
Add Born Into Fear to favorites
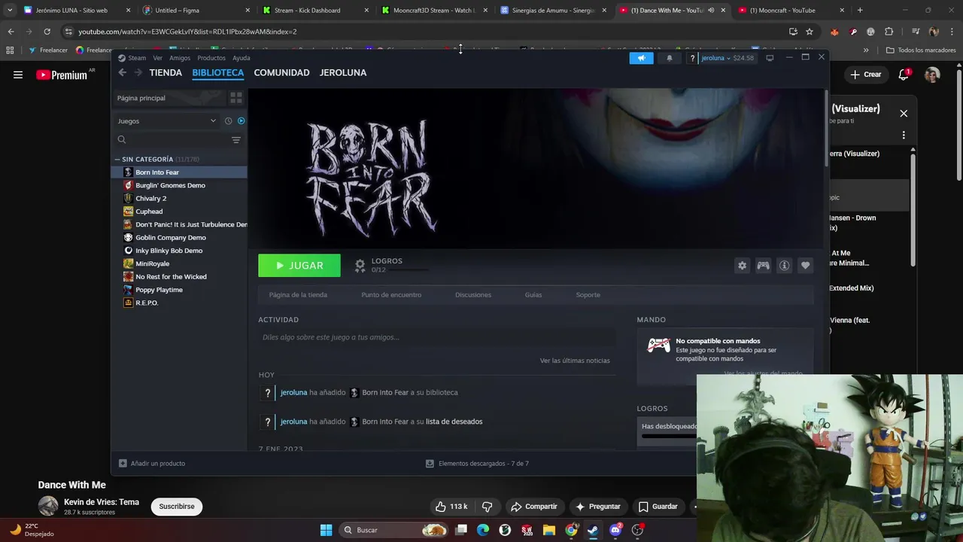tap(805, 266)
